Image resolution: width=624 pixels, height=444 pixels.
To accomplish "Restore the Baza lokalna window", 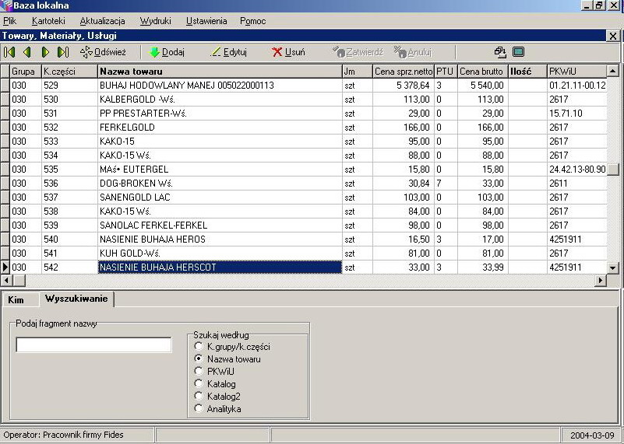I will pos(600,5).
